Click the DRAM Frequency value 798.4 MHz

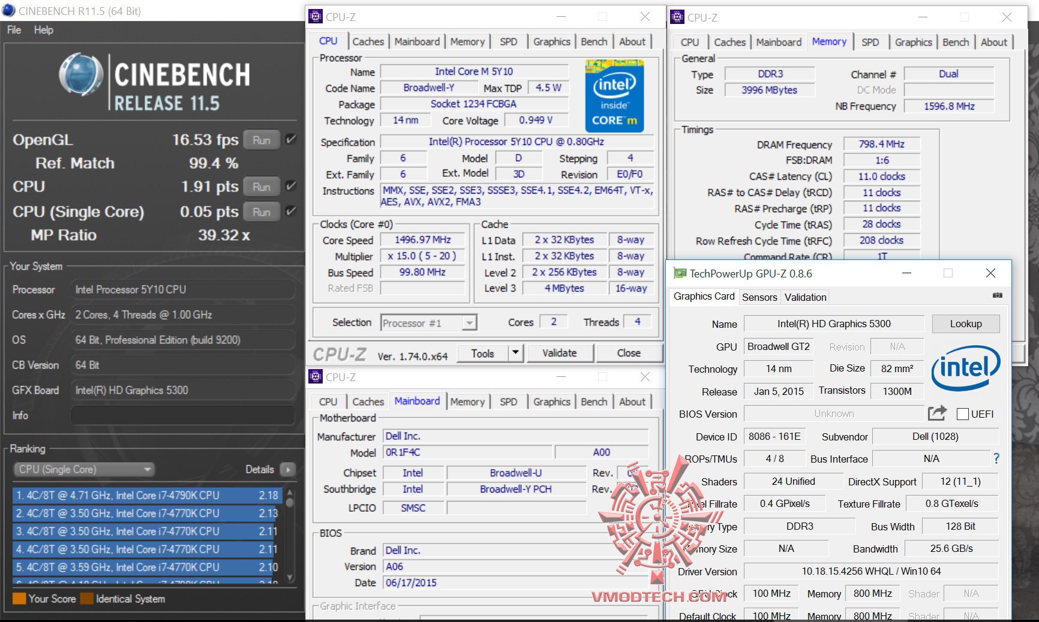tap(881, 144)
